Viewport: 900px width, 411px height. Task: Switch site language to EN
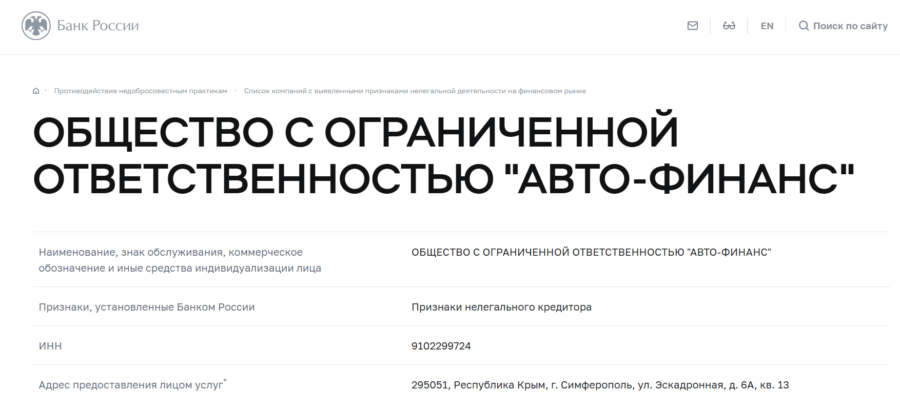click(x=767, y=26)
